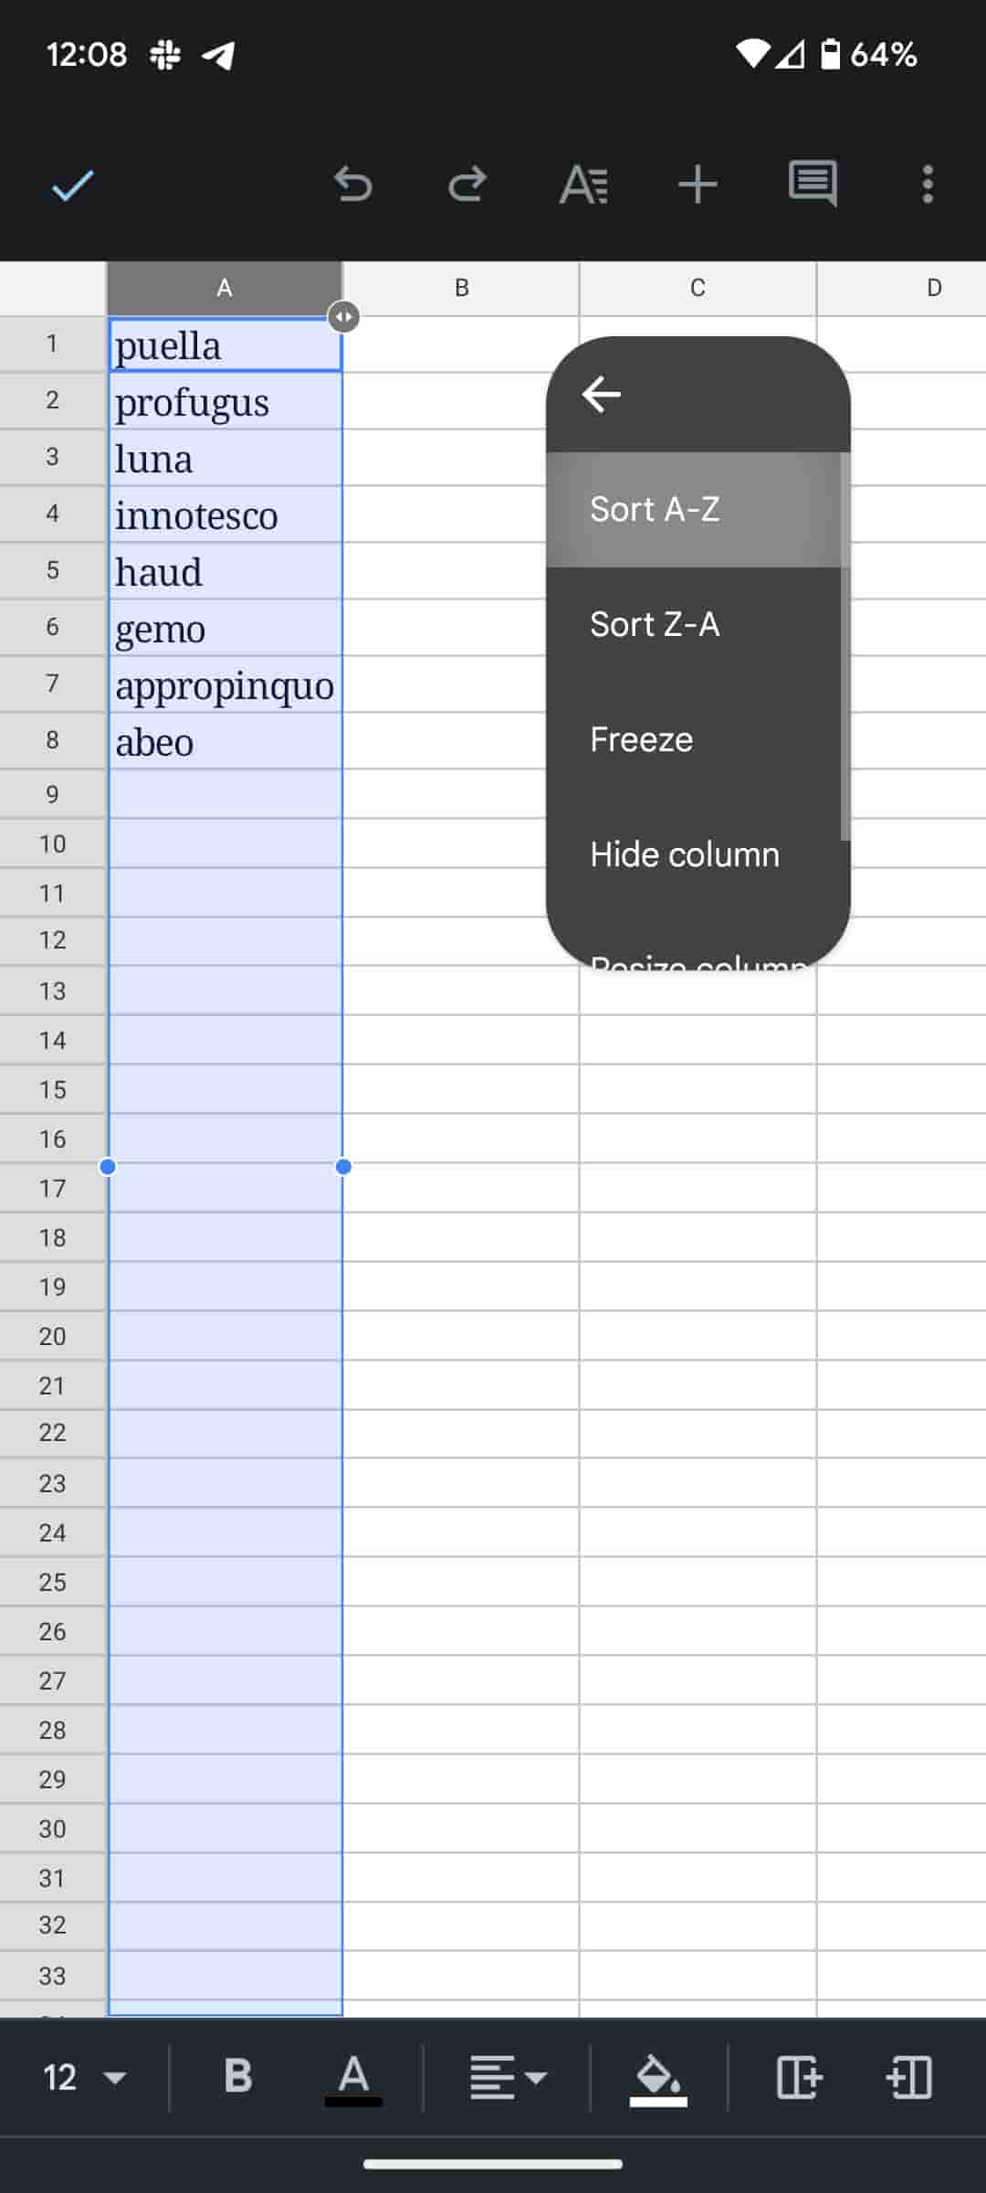Screen dimensions: 986x2193
Task: Open the three-dot overflow menu
Action: coord(928,185)
